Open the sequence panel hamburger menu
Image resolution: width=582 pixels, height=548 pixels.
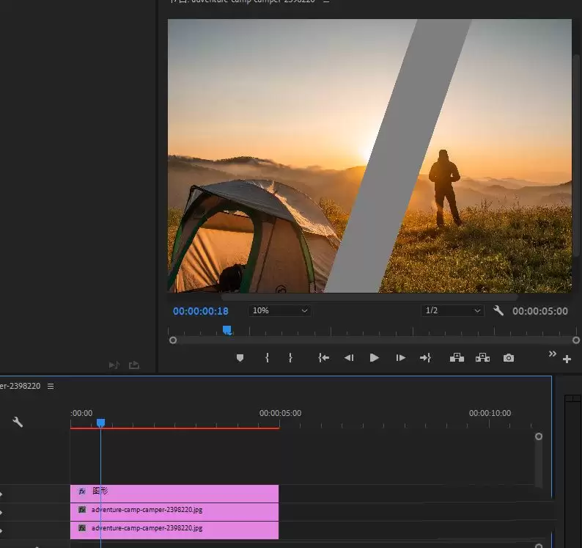click(x=51, y=387)
